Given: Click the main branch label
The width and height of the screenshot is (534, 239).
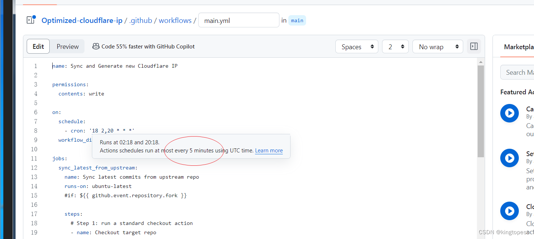Looking at the screenshot, I should (297, 20).
